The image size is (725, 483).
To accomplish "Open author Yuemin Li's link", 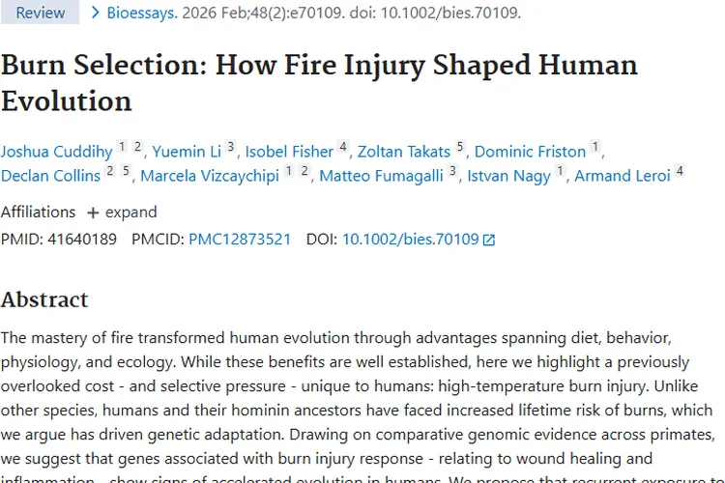I will [x=187, y=152].
